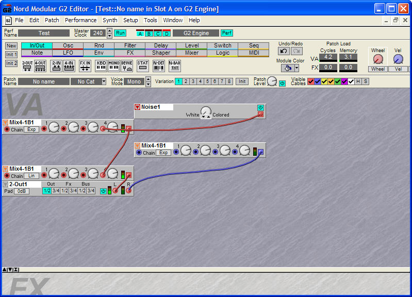Toggle the Patch Level mute button
412x297 pixels.
282,84
